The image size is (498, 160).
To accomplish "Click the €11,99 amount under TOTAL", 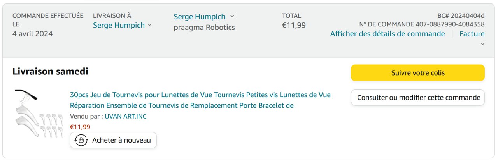I will (x=294, y=25).
